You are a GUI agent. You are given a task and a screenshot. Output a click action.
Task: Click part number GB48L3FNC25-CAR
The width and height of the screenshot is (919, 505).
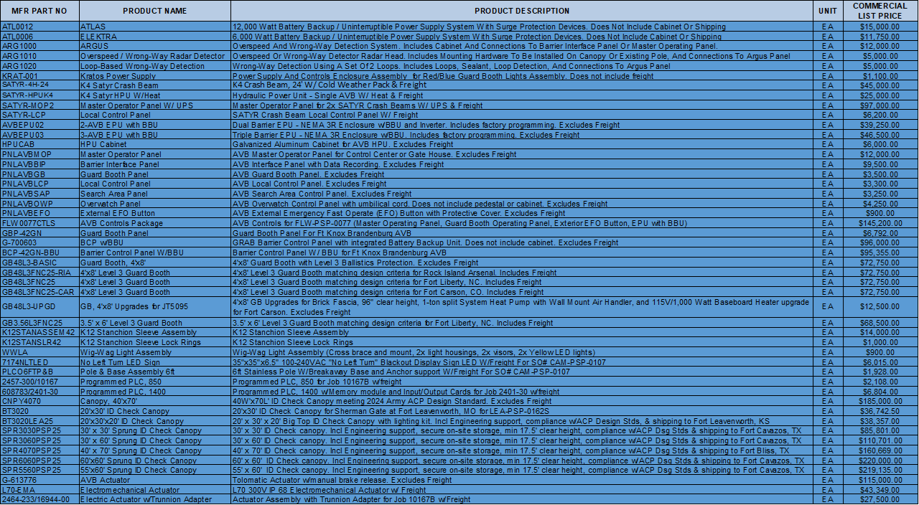click(39, 292)
